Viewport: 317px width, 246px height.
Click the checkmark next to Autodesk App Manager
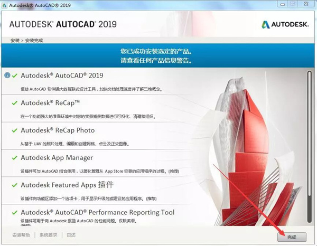pyautogui.click(x=15, y=158)
